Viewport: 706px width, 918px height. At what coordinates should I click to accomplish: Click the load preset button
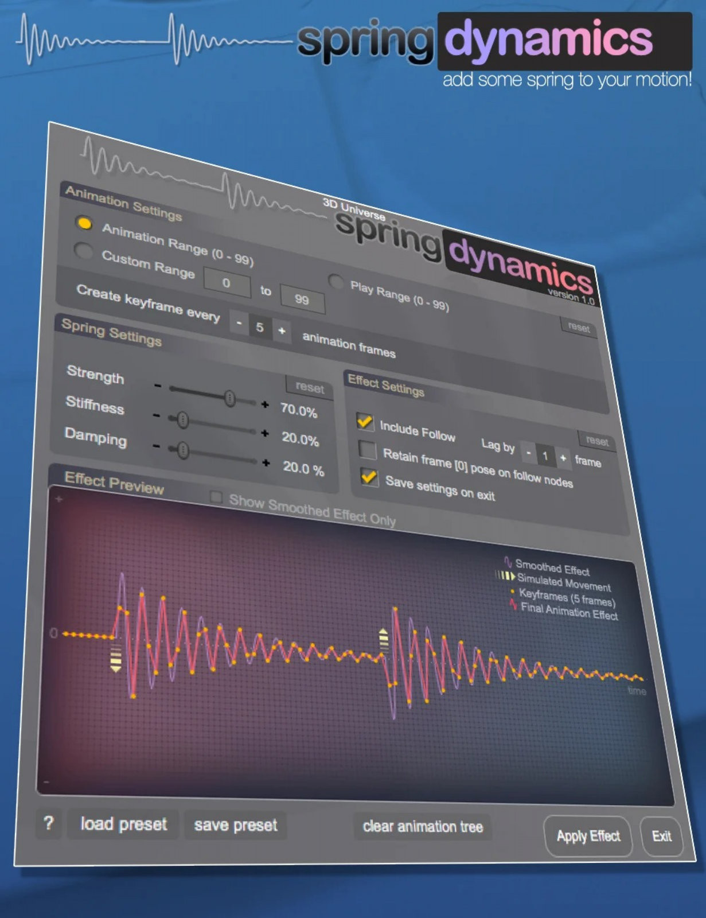click(x=123, y=824)
